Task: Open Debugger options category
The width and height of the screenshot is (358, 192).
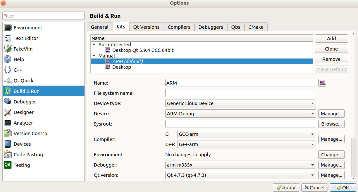Action: tap(43, 102)
